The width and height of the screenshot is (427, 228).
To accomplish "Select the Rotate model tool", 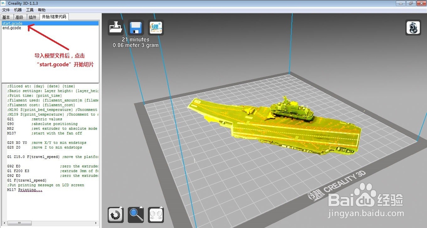I will click(x=115, y=214).
